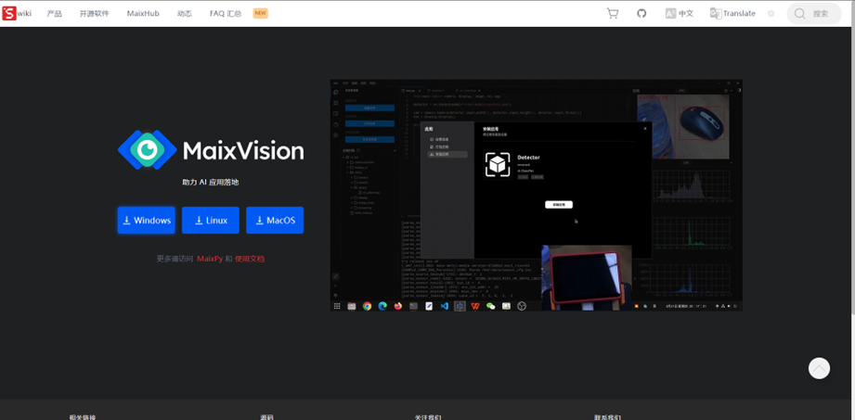Open the 使用文档 documentation link

click(250, 259)
